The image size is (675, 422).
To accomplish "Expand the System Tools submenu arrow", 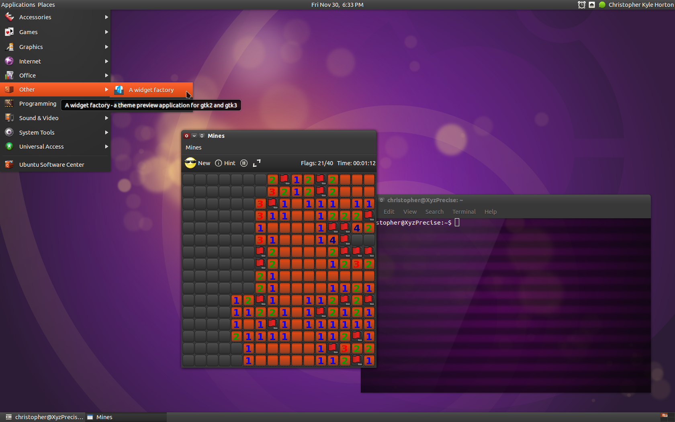I will [106, 132].
